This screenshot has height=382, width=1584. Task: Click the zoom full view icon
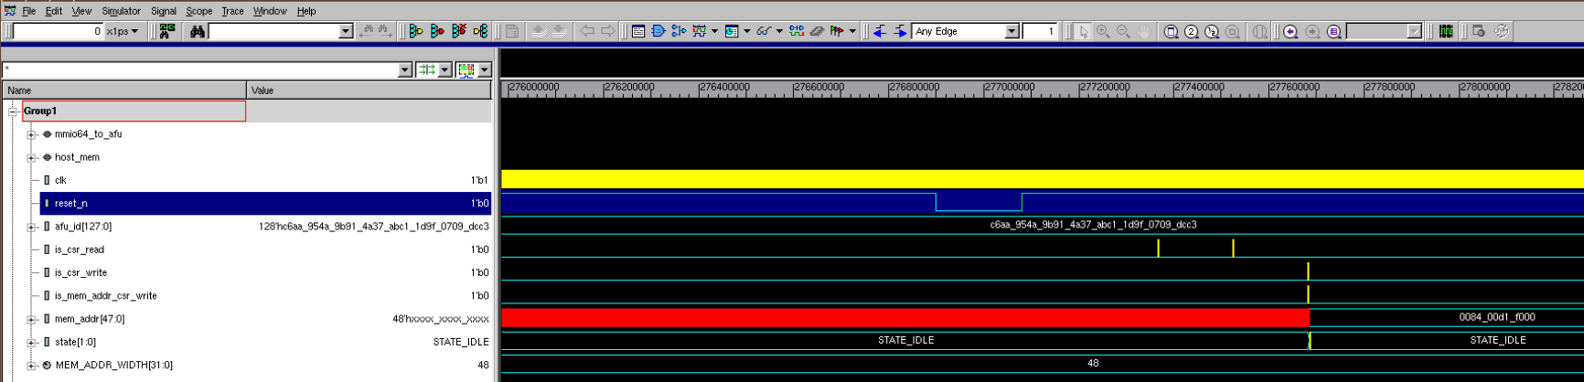pyautogui.click(x=1171, y=31)
